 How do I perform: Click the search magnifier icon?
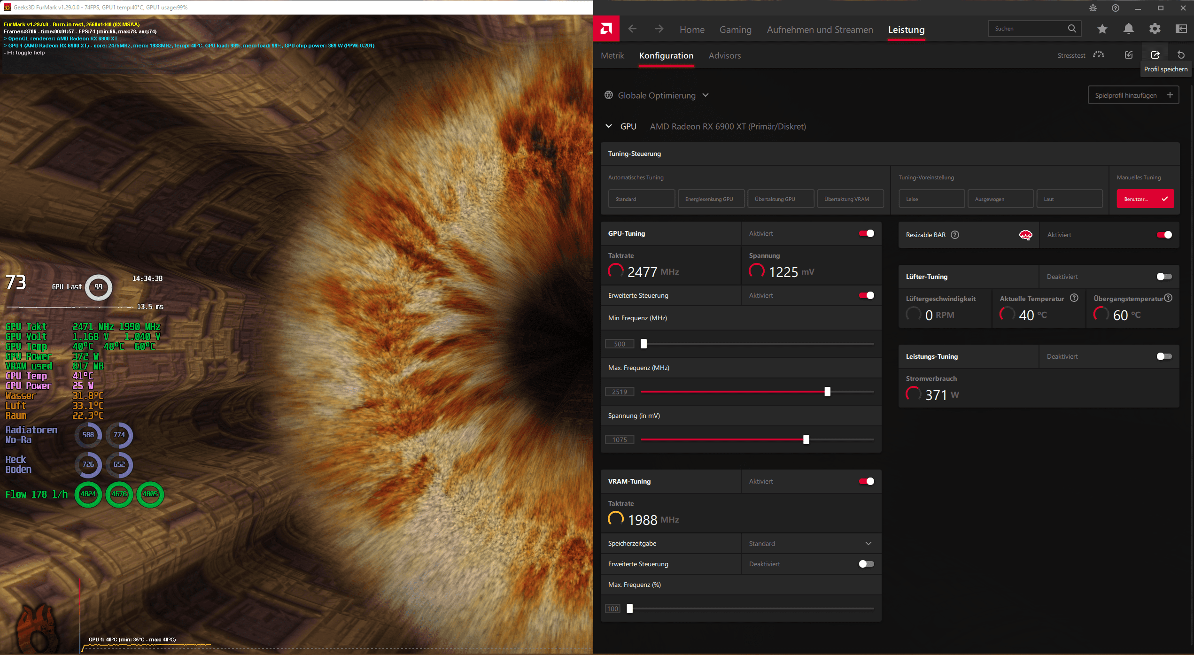click(1072, 29)
